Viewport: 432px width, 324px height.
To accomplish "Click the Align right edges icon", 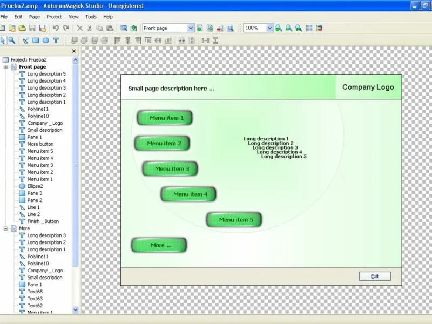I will coord(138,40).
